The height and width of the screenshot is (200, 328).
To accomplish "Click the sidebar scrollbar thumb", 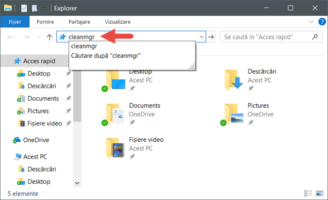I will coord(77,96).
